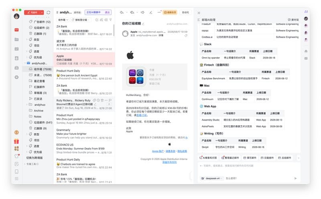This screenshot has width=321, height=199.
Task: Click 详情 to show sender details
Action: click(x=161, y=35)
